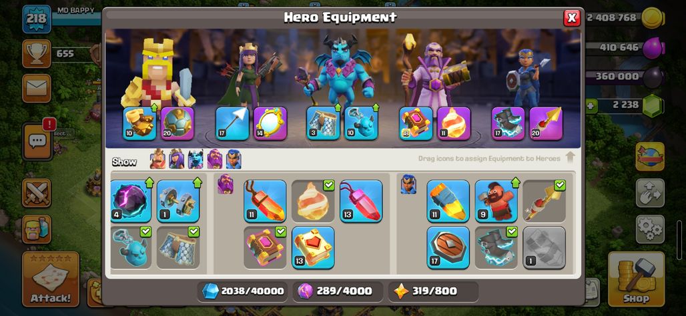Open the mail inbox envelope icon
The height and width of the screenshot is (316, 686).
tap(37, 88)
